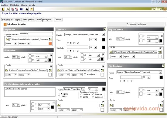Toggle the Cabecera section checkbox
Viewport: 167px width, 118px height.
pos(104,29)
